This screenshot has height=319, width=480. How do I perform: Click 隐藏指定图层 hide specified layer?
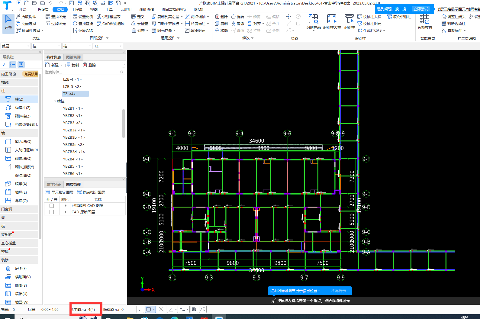(91, 192)
